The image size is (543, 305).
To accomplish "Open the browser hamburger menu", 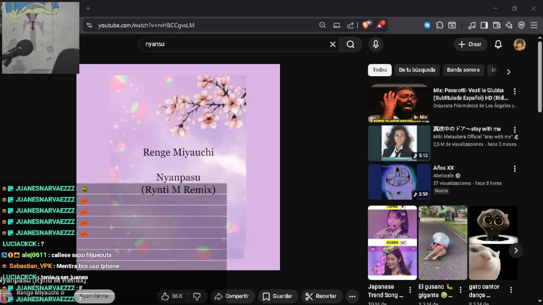I will 534,25.
